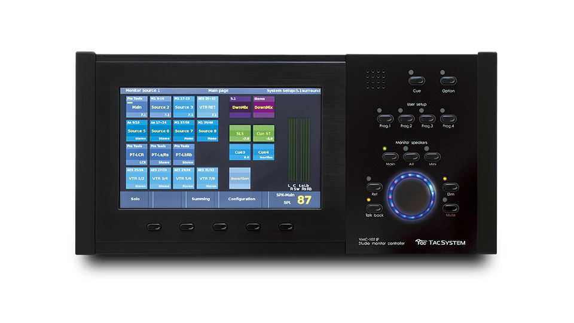Tap the Cue3 tile
Image resolution: width=574 pixels, height=323 pixels.
pos(240,152)
